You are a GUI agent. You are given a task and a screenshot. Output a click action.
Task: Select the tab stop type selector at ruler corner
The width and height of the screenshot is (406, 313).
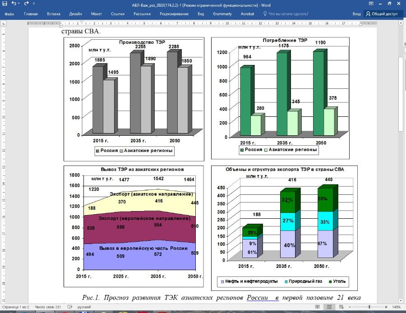(4, 23)
